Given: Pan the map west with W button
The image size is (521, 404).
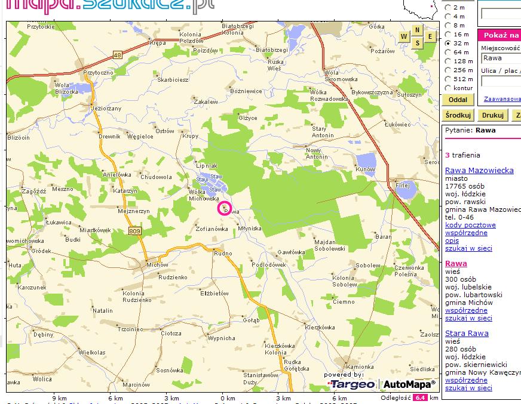Looking at the screenshot, I should coord(404,37).
